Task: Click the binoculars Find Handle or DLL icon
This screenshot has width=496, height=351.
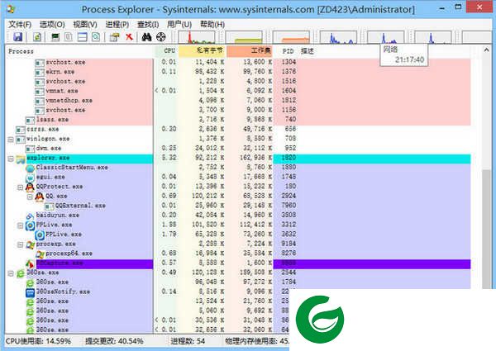Action: click(146, 37)
